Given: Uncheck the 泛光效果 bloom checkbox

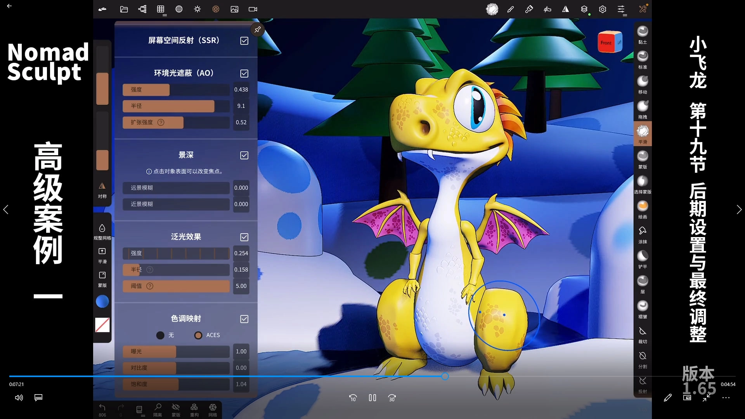Looking at the screenshot, I should (244, 237).
